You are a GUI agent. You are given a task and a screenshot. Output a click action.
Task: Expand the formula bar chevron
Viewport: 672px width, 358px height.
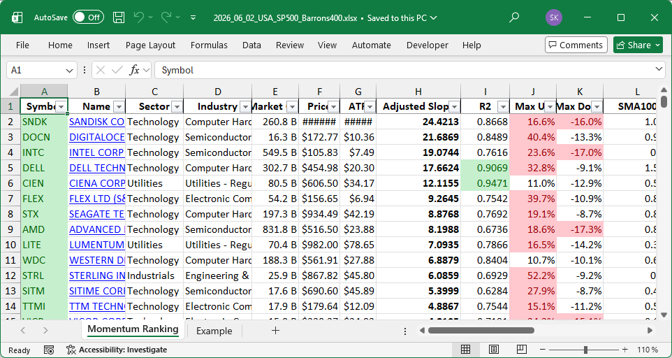point(659,69)
